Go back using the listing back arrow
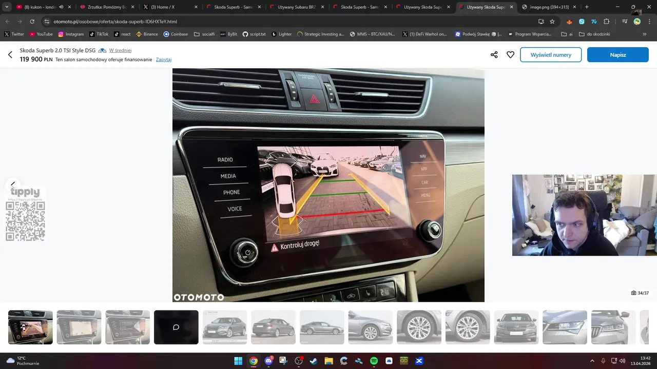Image resolution: width=657 pixels, height=369 pixels. 10,55
